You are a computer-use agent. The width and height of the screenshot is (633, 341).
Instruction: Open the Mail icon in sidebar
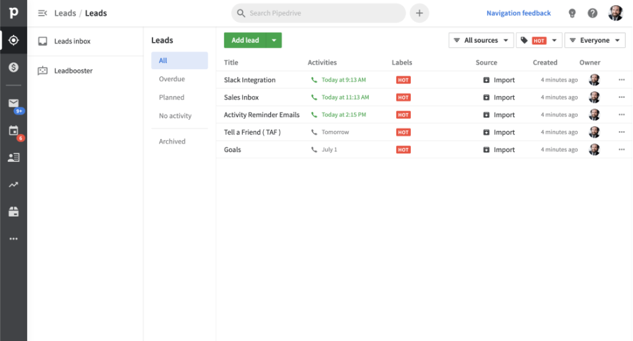click(x=13, y=103)
